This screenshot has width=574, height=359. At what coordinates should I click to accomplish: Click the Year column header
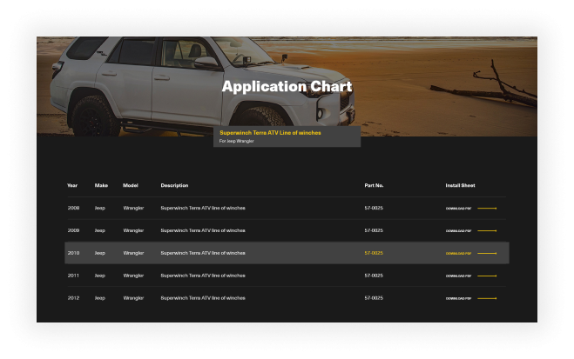coord(72,185)
